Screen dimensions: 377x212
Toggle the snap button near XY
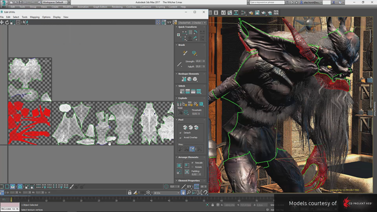click(196, 186)
